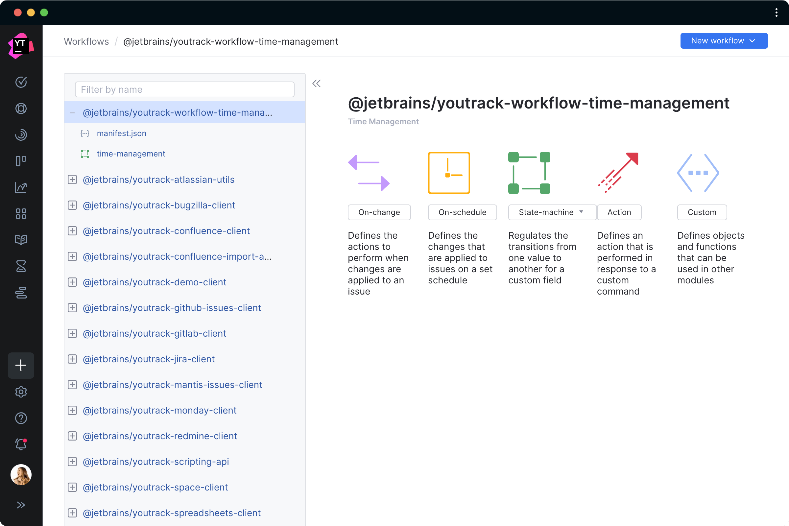
Task: Open Dashboards from the grid icon
Action: pos(21,214)
